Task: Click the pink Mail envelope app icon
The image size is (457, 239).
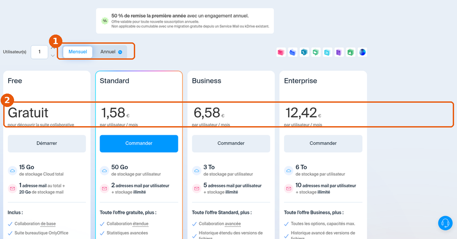Action: click(281, 52)
